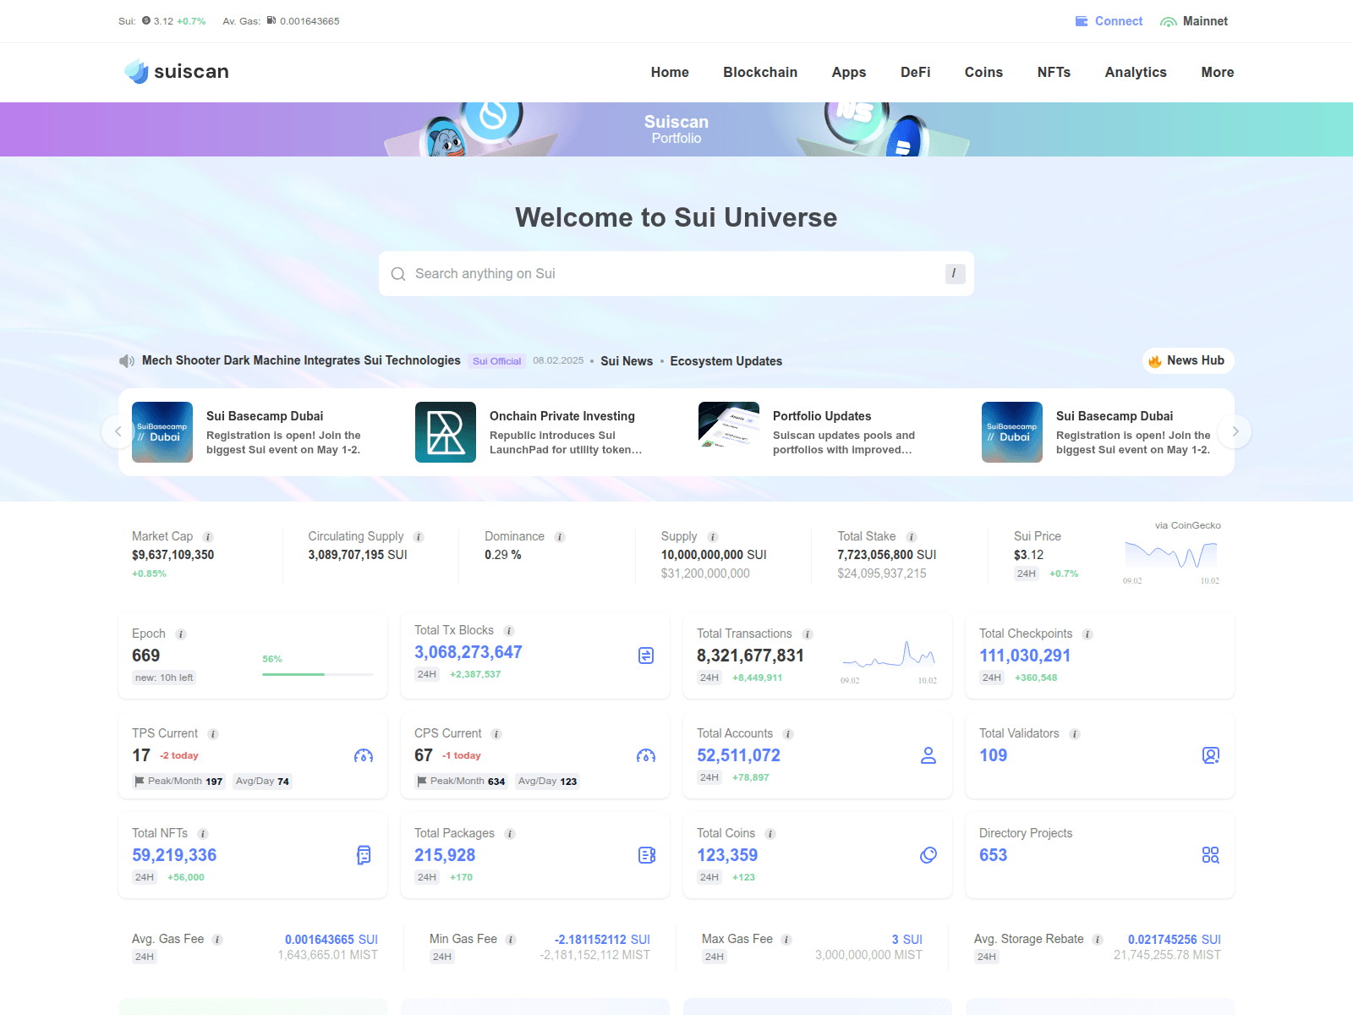Screen dimensions: 1353x1015
Task: Click the CPS Avg/Day 123 badge
Action: [x=547, y=781]
